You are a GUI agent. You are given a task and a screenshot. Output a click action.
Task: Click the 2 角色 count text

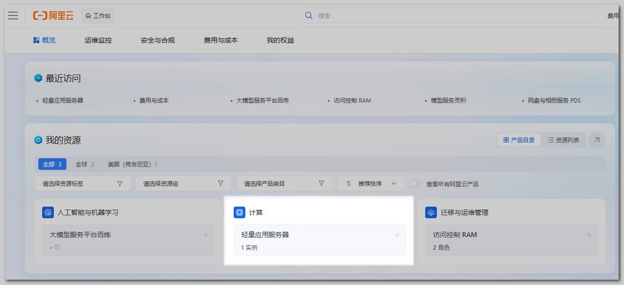pyautogui.click(x=441, y=248)
